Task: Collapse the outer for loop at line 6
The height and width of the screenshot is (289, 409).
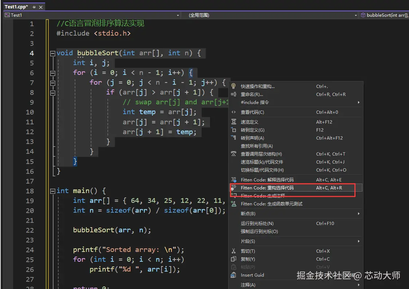Action: click(53, 73)
